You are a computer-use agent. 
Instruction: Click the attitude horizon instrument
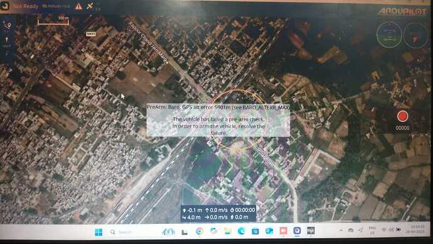tap(389, 35)
